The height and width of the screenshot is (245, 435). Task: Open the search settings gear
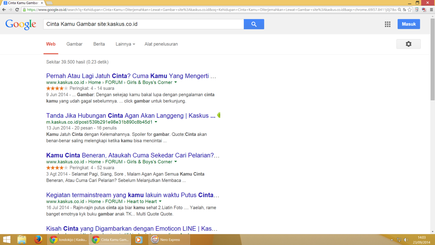(x=408, y=44)
